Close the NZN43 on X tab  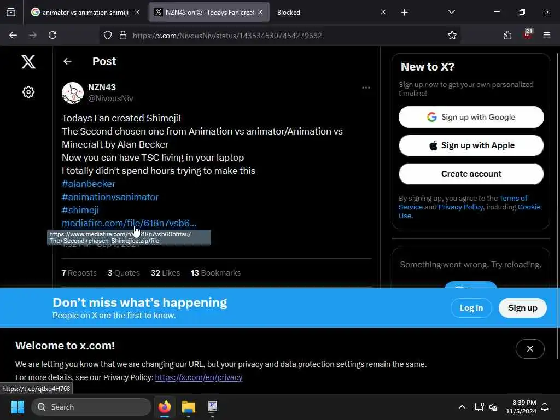click(x=260, y=12)
